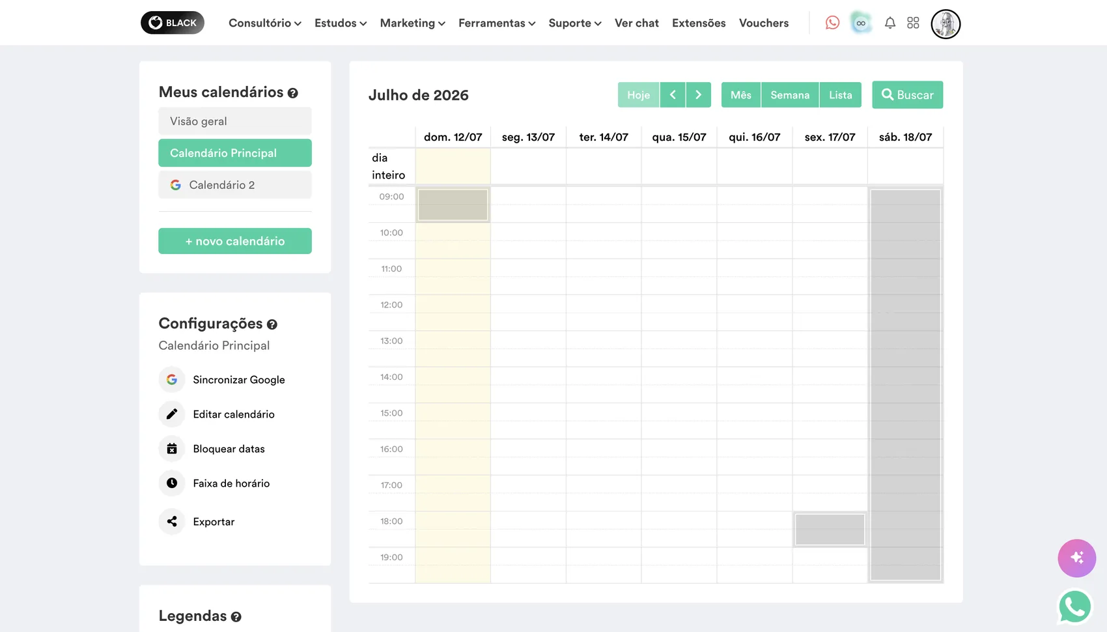
Task: Expand the Suporte menu
Action: [575, 23]
